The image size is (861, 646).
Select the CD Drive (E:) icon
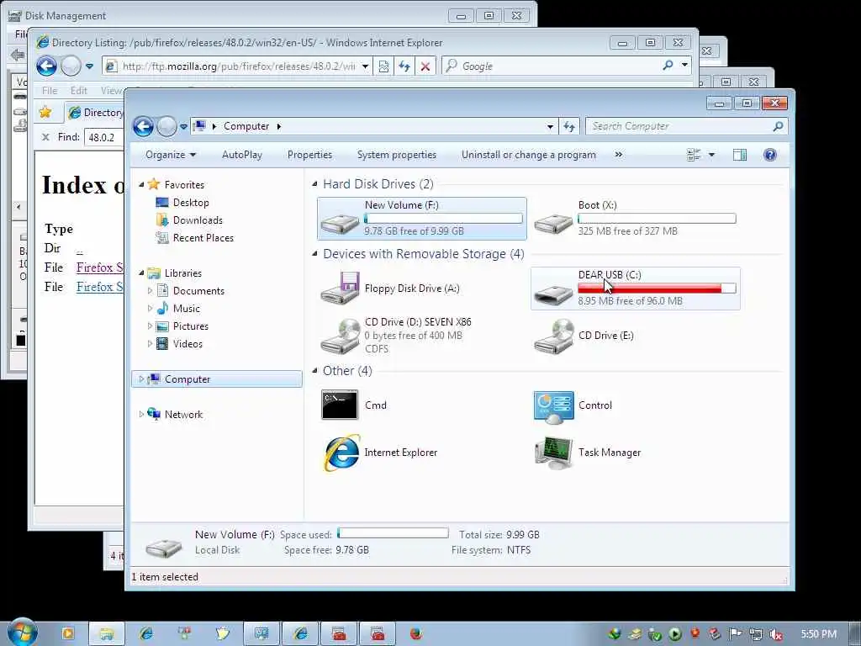tap(553, 336)
